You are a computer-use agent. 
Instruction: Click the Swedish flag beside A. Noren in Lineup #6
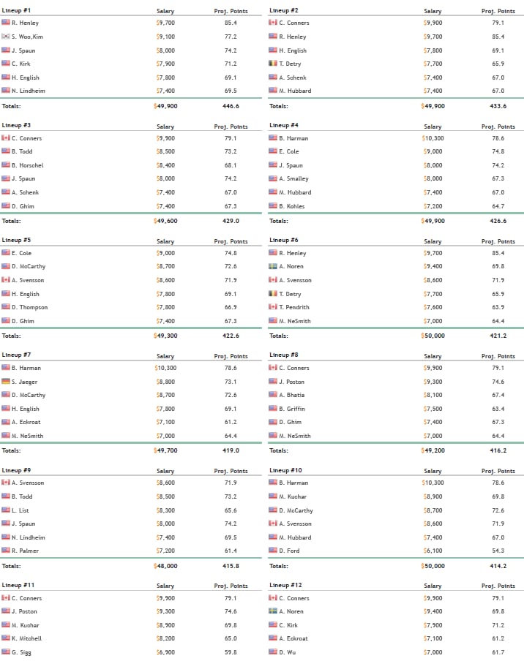click(x=273, y=266)
